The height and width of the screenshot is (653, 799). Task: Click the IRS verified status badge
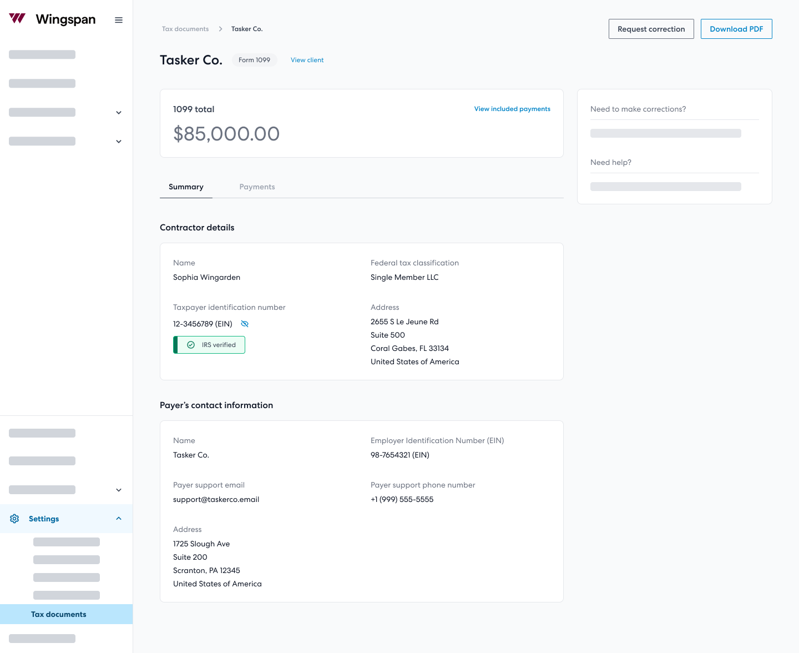click(x=209, y=345)
